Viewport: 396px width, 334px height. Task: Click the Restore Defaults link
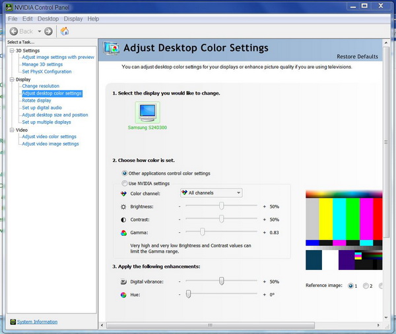tap(357, 57)
